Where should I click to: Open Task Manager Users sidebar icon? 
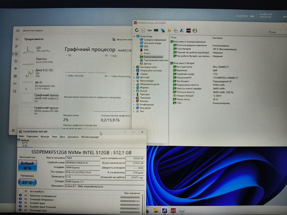(15, 76)
